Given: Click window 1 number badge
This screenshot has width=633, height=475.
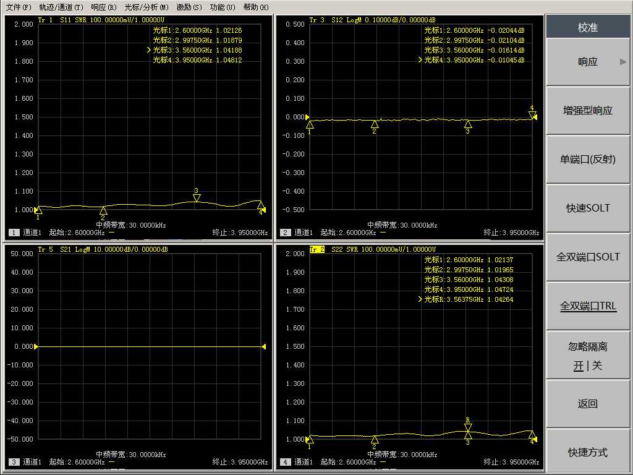Looking at the screenshot, I should pos(14,233).
